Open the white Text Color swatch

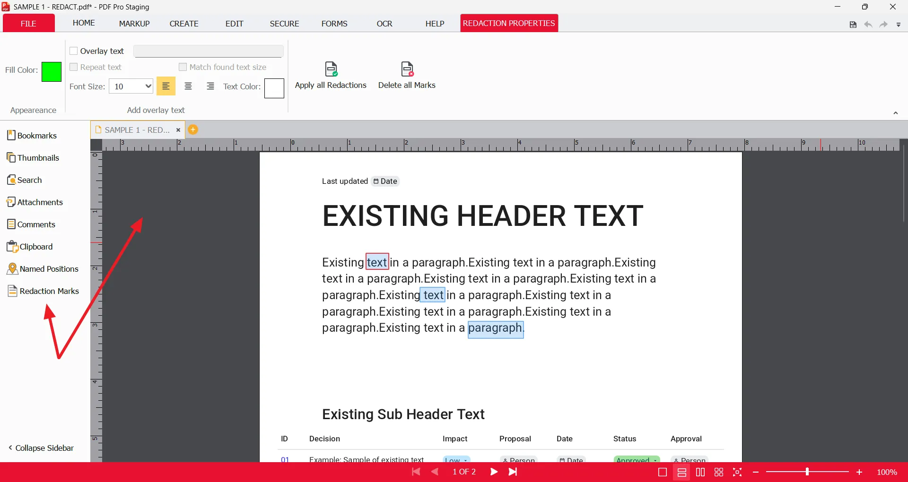coord(274,88)
